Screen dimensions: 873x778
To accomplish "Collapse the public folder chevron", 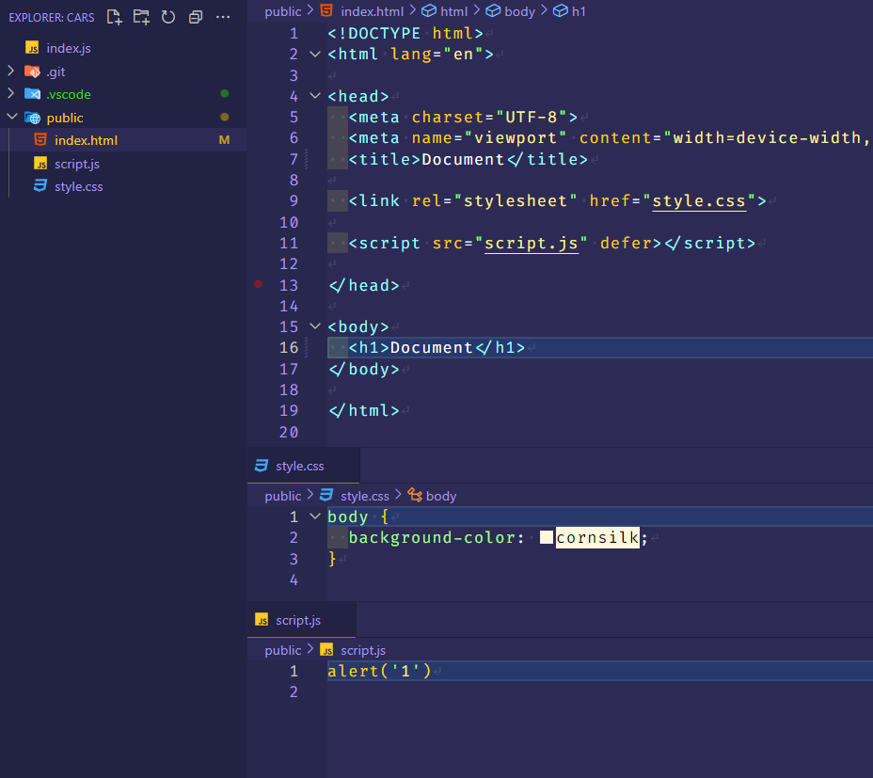I will pos(11,117).
